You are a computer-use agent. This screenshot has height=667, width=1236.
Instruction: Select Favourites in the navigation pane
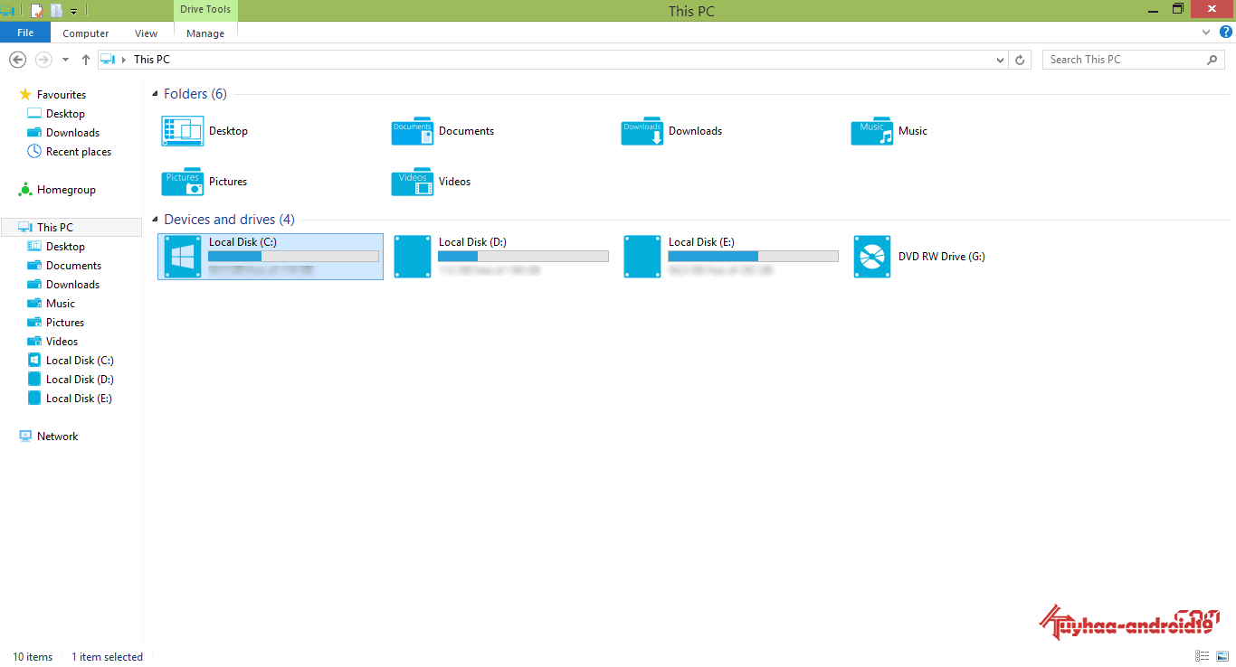tap(62, 95)
